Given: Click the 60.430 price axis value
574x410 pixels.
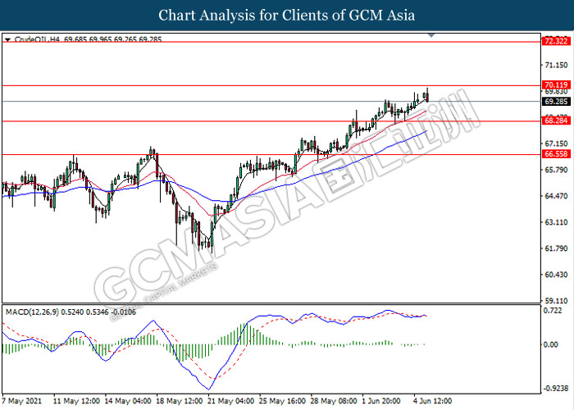Looking at the screenshot, I should 556,275.
